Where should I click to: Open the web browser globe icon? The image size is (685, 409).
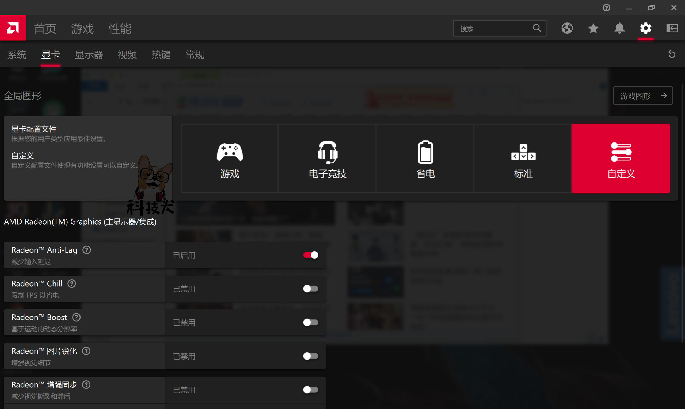tap(567, 28)
